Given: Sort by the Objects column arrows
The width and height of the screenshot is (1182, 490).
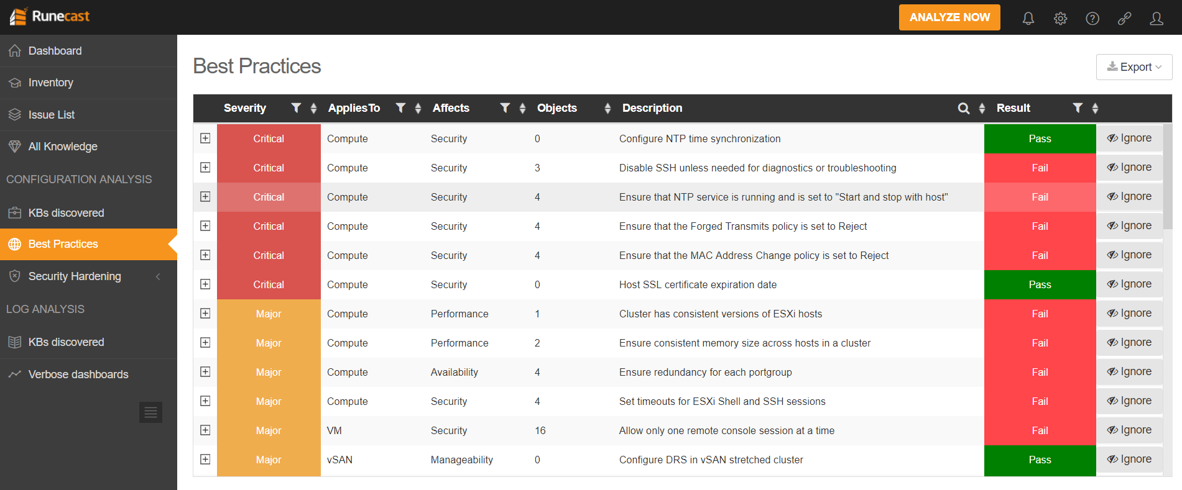Looking at the screenshot, I should [607, 108].
